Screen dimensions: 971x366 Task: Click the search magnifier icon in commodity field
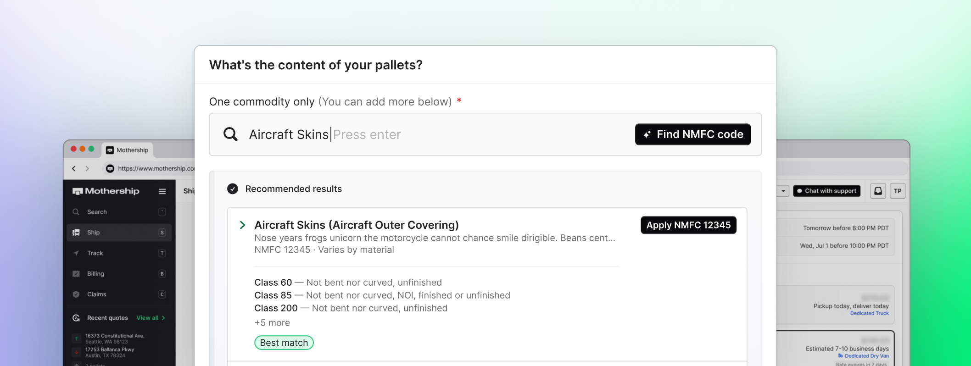point(230,134)
